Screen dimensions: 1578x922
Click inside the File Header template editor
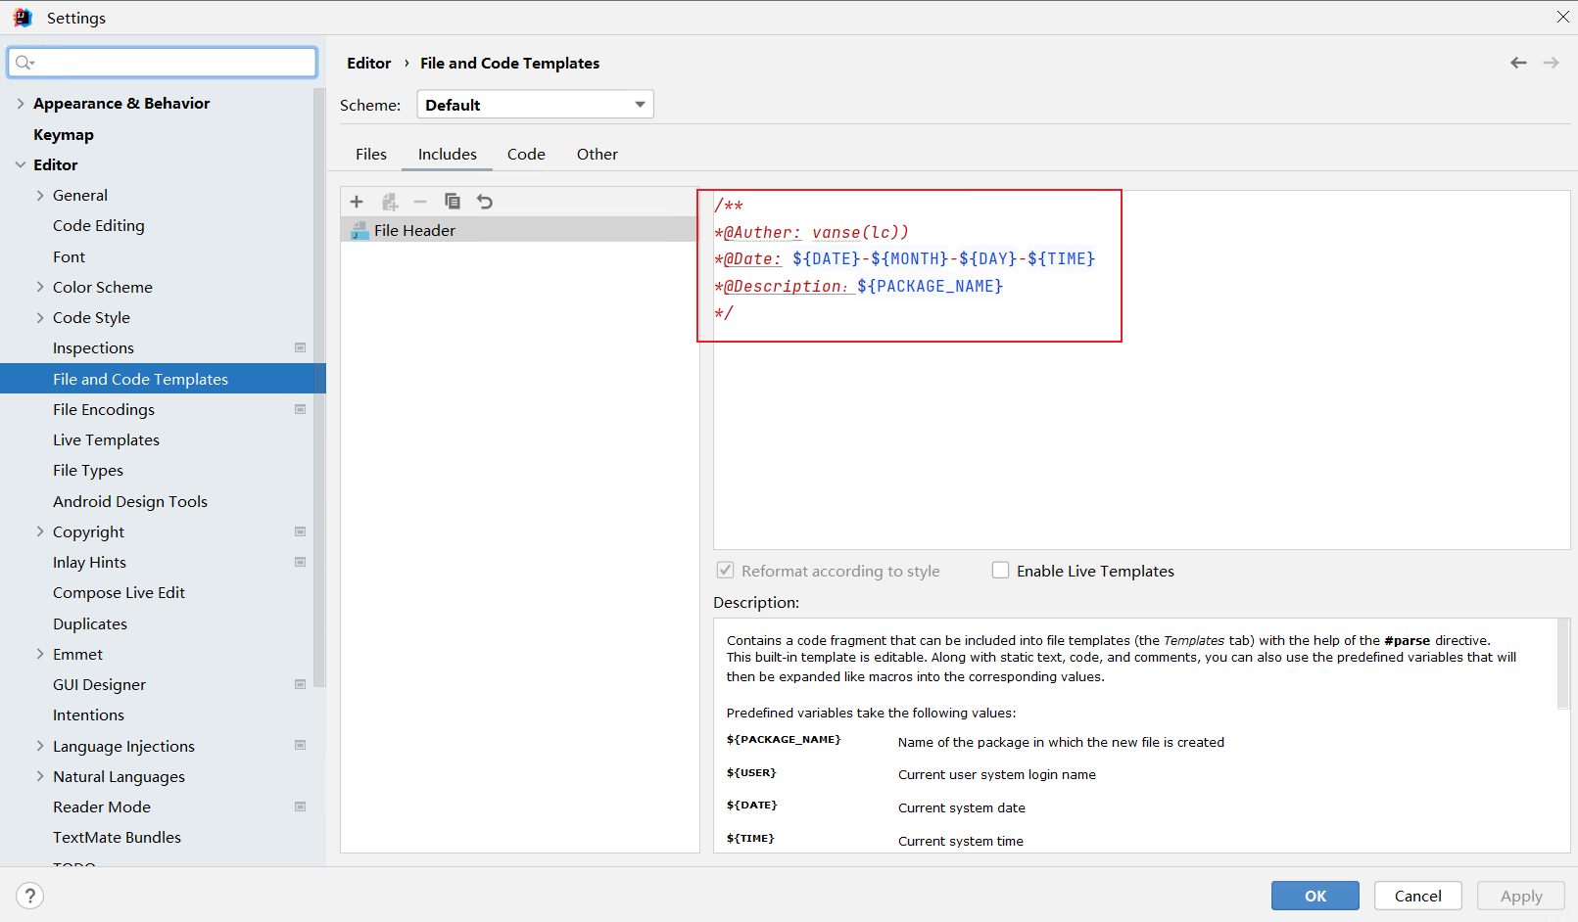[1141, 369]
